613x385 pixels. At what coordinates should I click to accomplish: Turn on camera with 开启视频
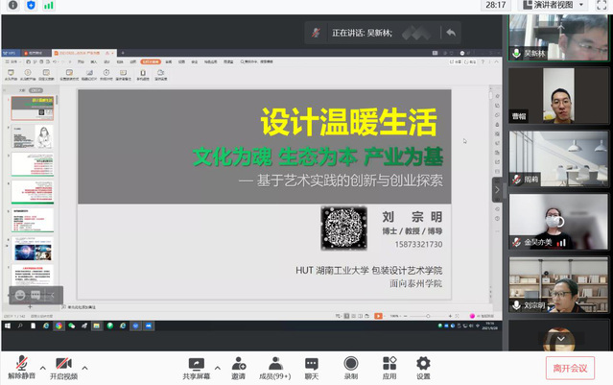pos(64,367)
